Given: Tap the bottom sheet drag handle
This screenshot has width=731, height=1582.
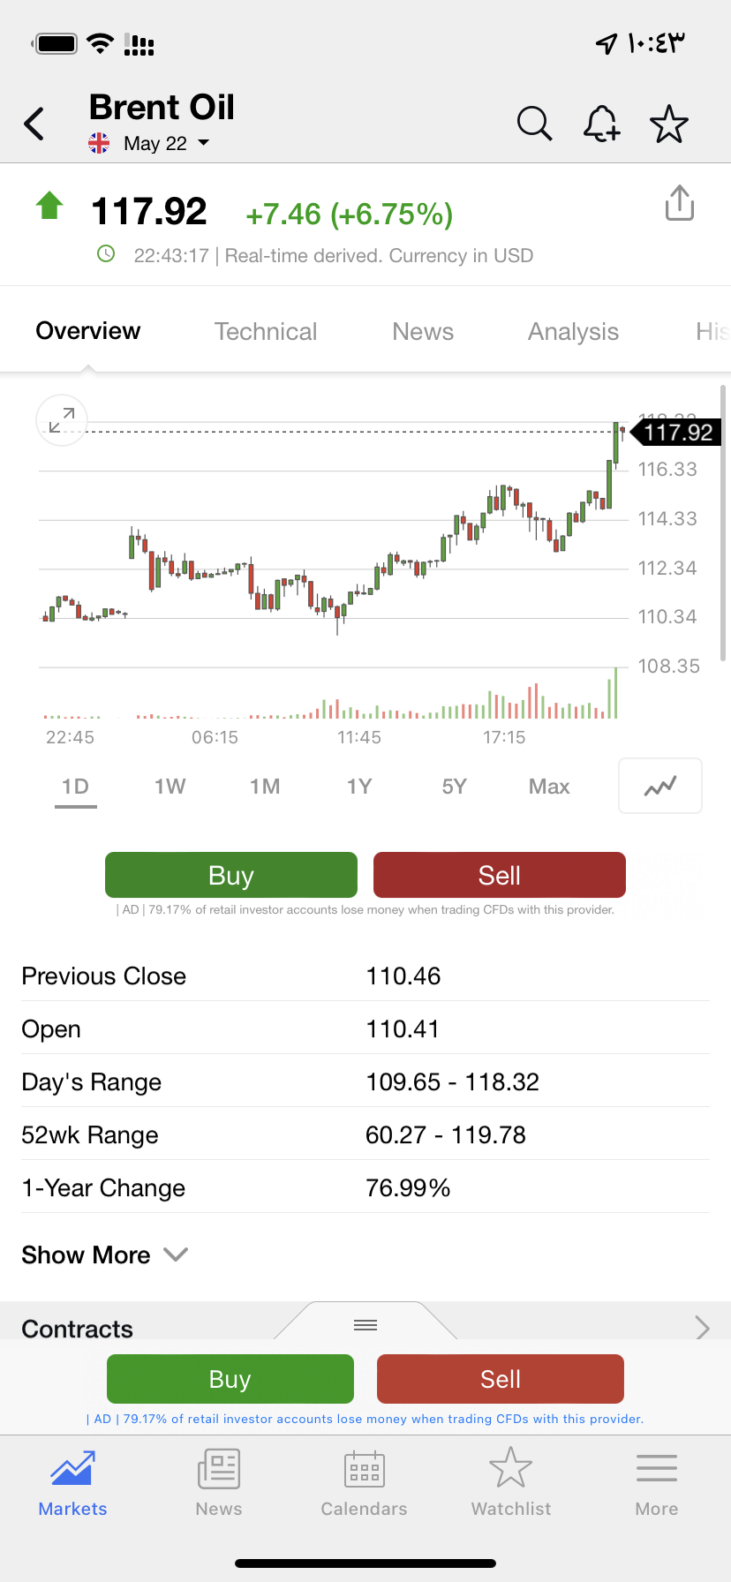Looking at the screenshot, I should (365, 1324).
